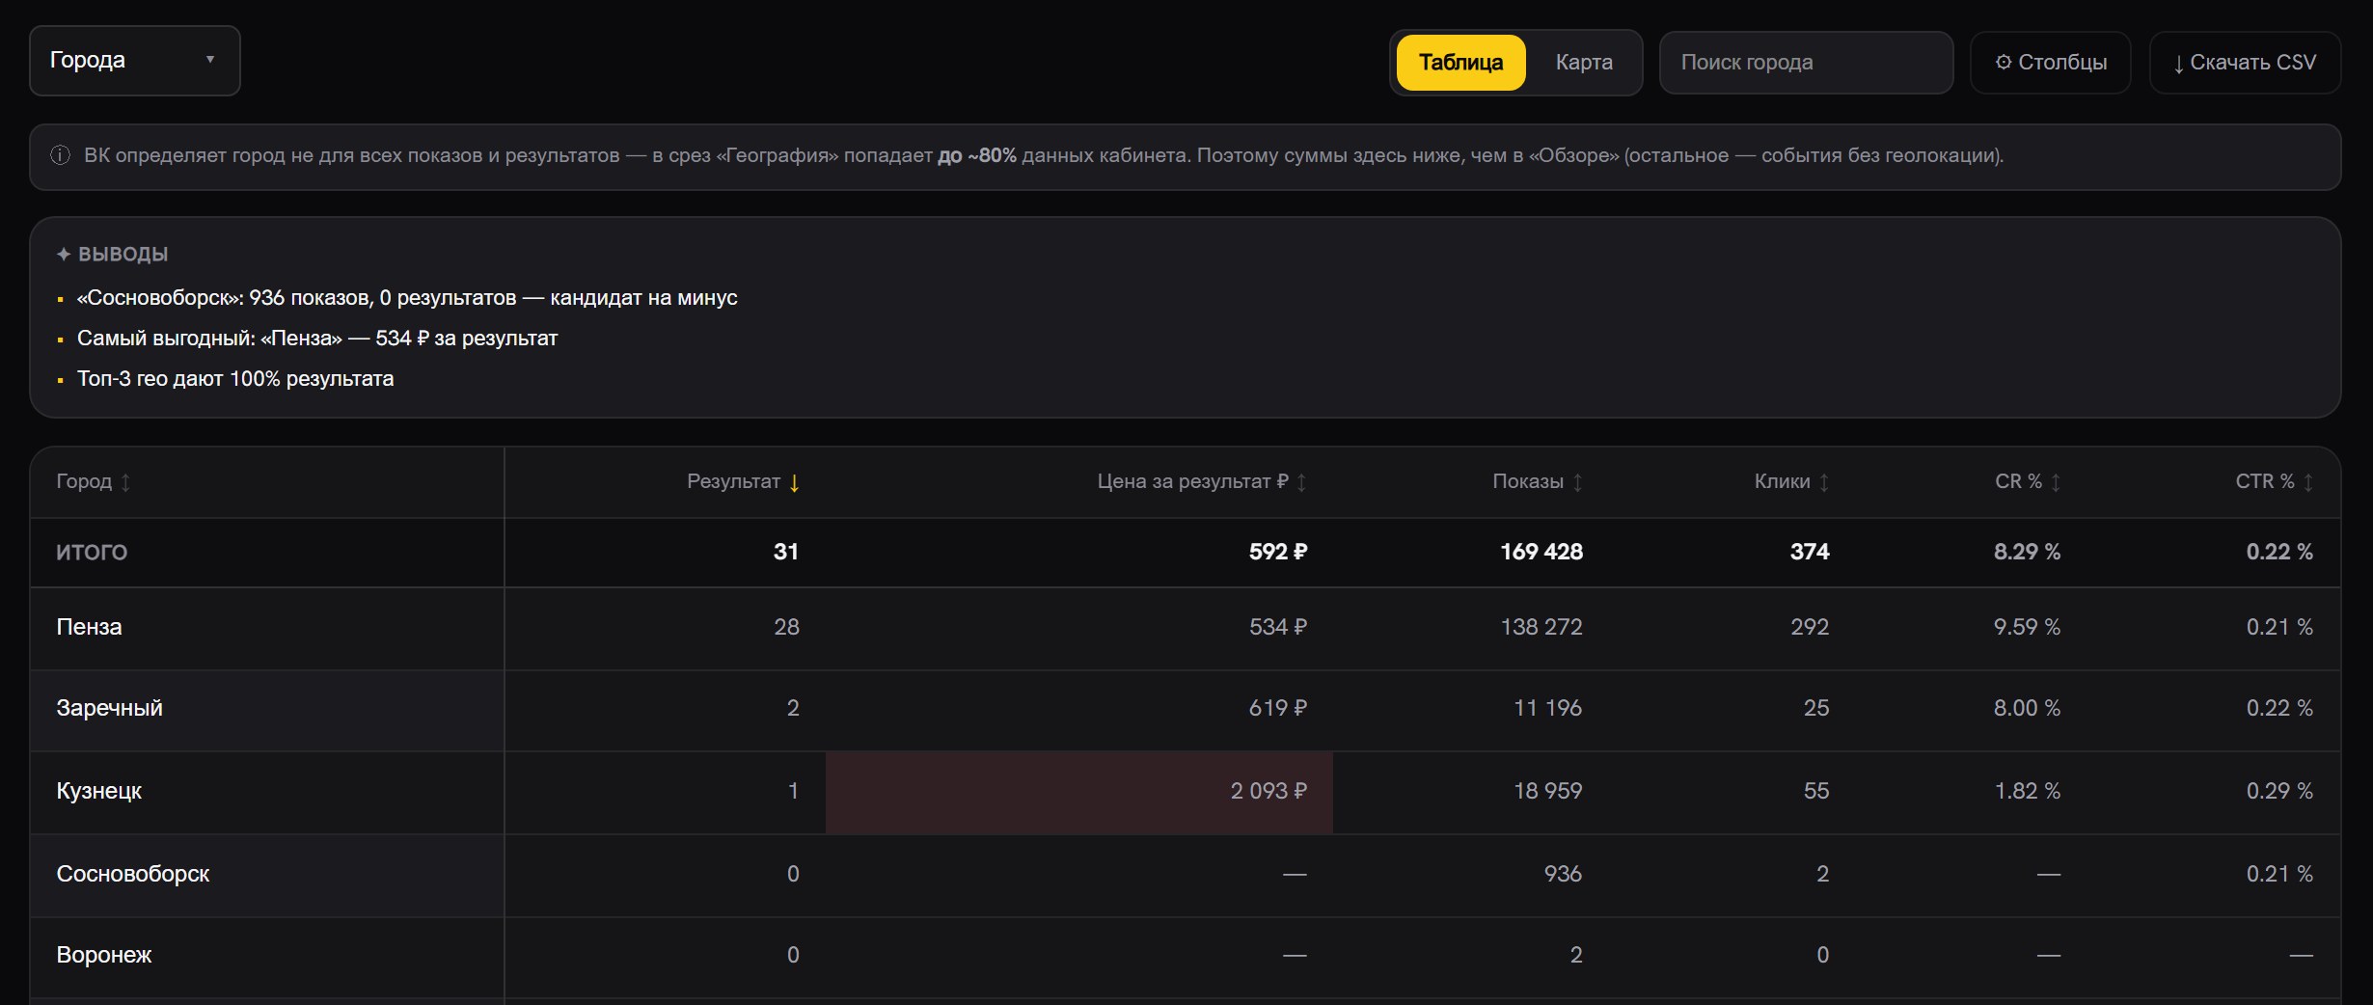2373x1005 pixels.
Task: Click the info icon in the ВК notice
Action: [x=60, y=155]
